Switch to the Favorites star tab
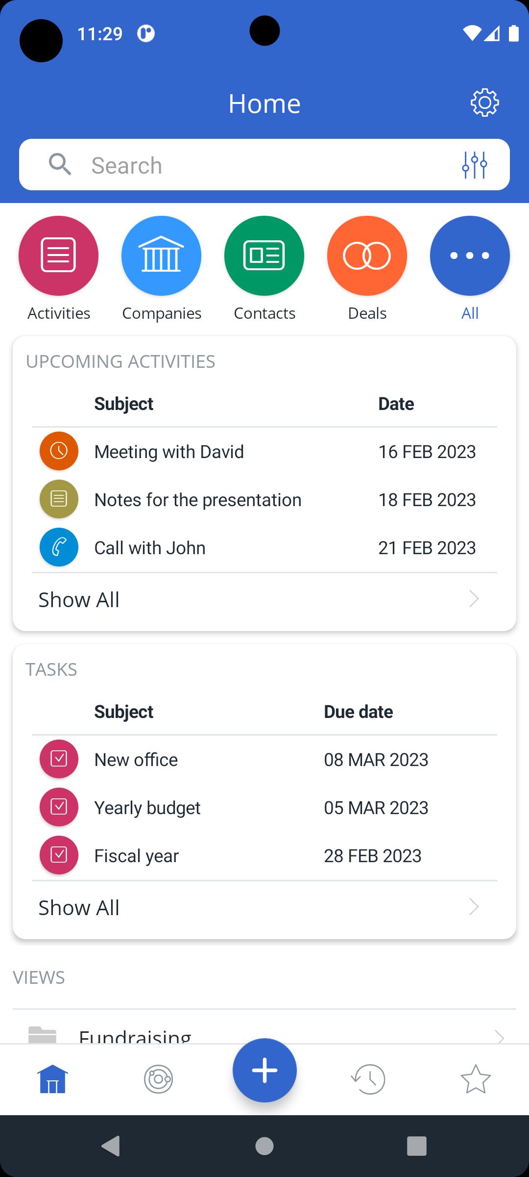The image size is (529, 1177). [475, 1079]
